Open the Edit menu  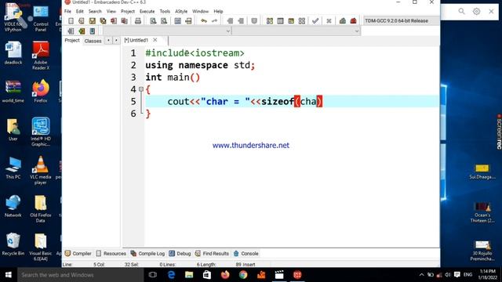[79, 11]
